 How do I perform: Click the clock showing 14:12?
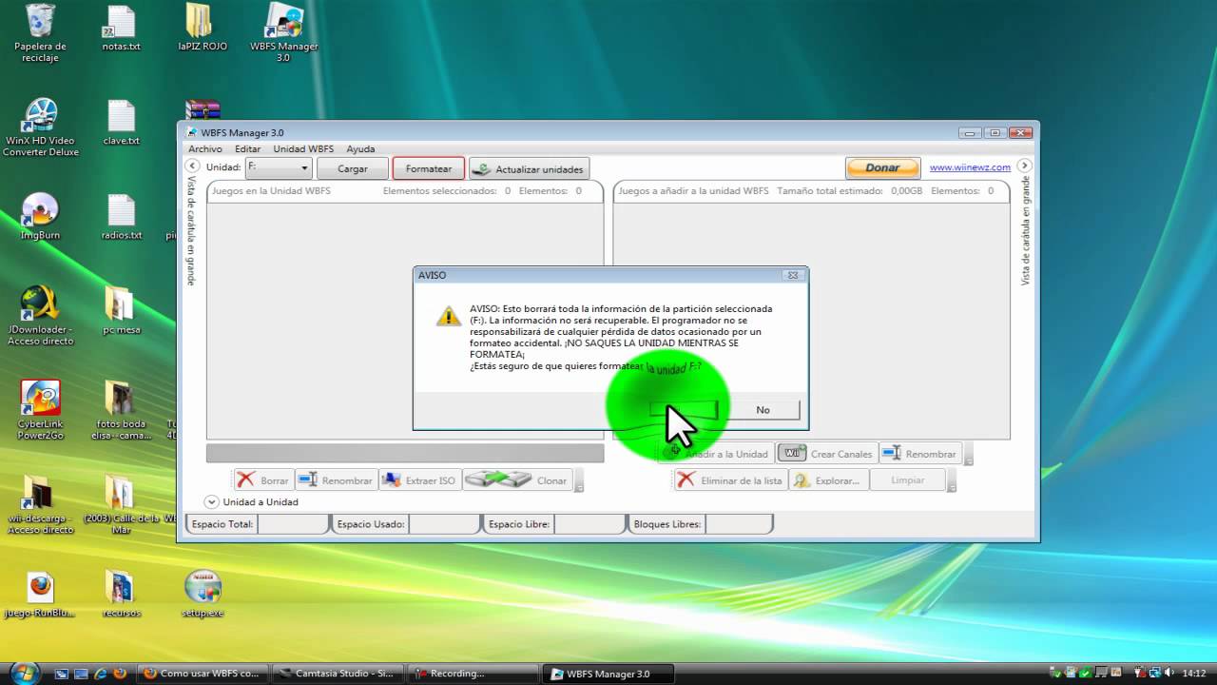[x=1193, y=673]
